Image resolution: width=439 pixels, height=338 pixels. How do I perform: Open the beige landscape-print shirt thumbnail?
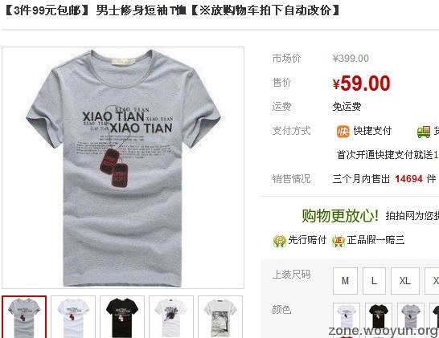coord(220,317)
